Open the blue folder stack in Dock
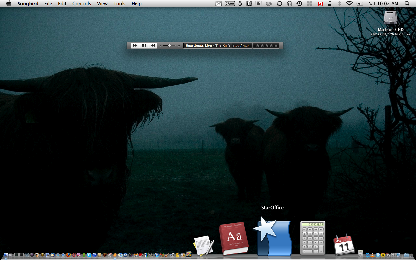Image resolution: width=416 pixels, height=260 pixels. click(406, 255)
